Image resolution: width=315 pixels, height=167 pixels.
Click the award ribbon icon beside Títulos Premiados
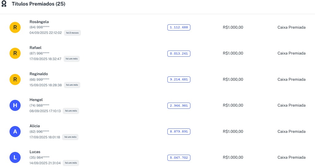pos(4,4)
